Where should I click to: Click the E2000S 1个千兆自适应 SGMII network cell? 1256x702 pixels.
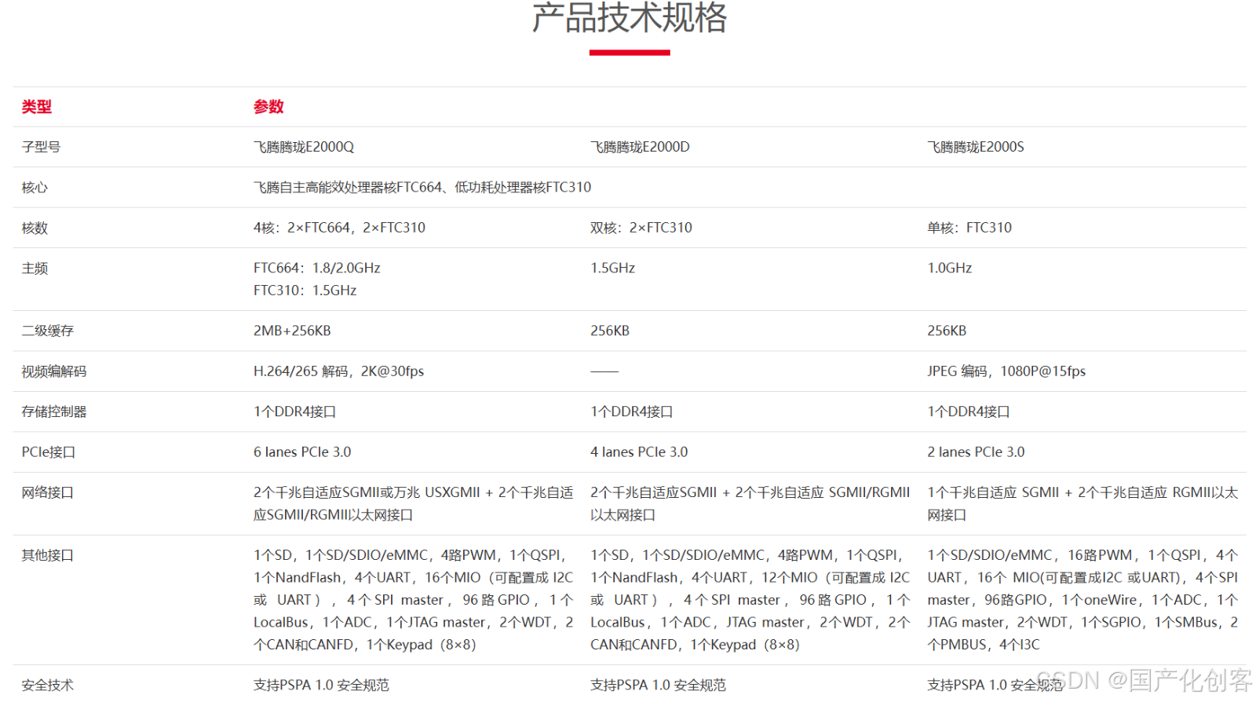click(x=1083, y=503)
